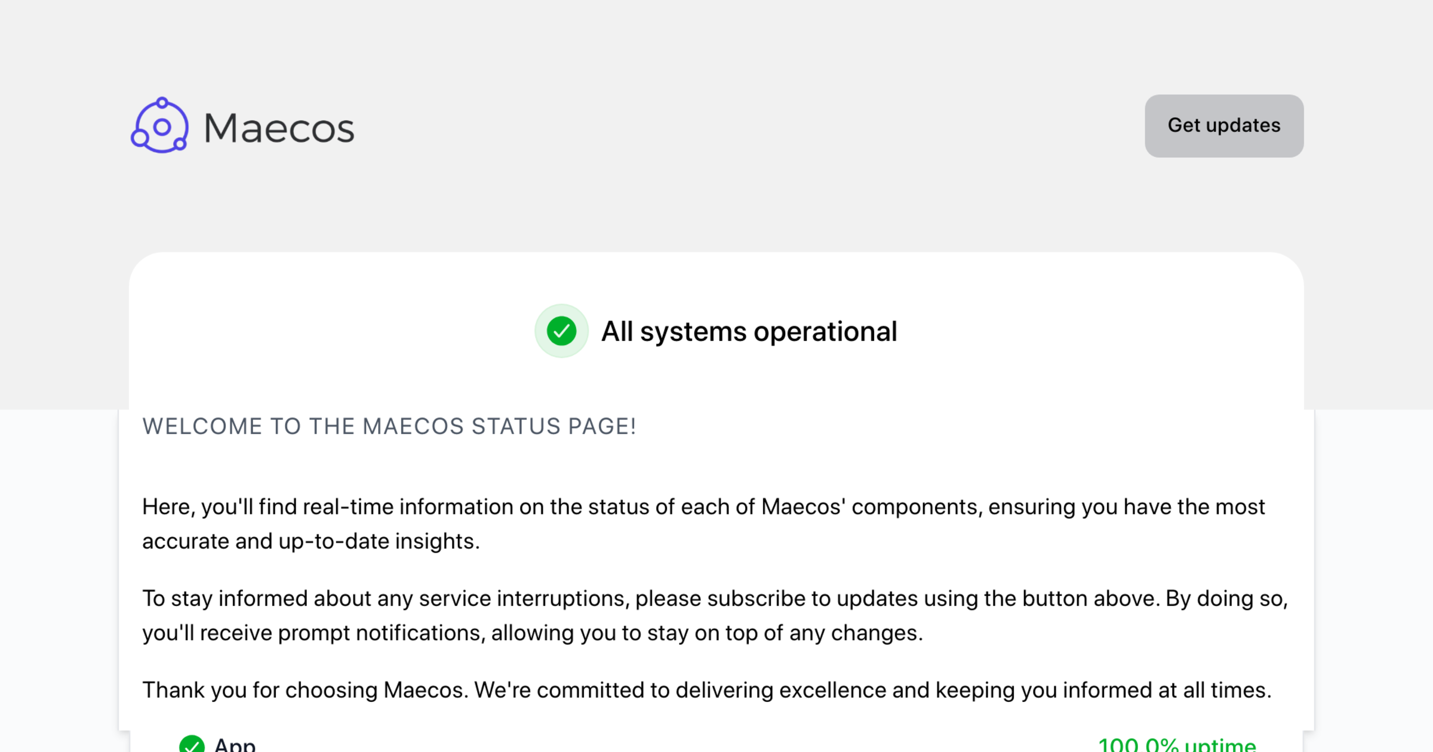Click the welcome status page heading

[389, 426]
